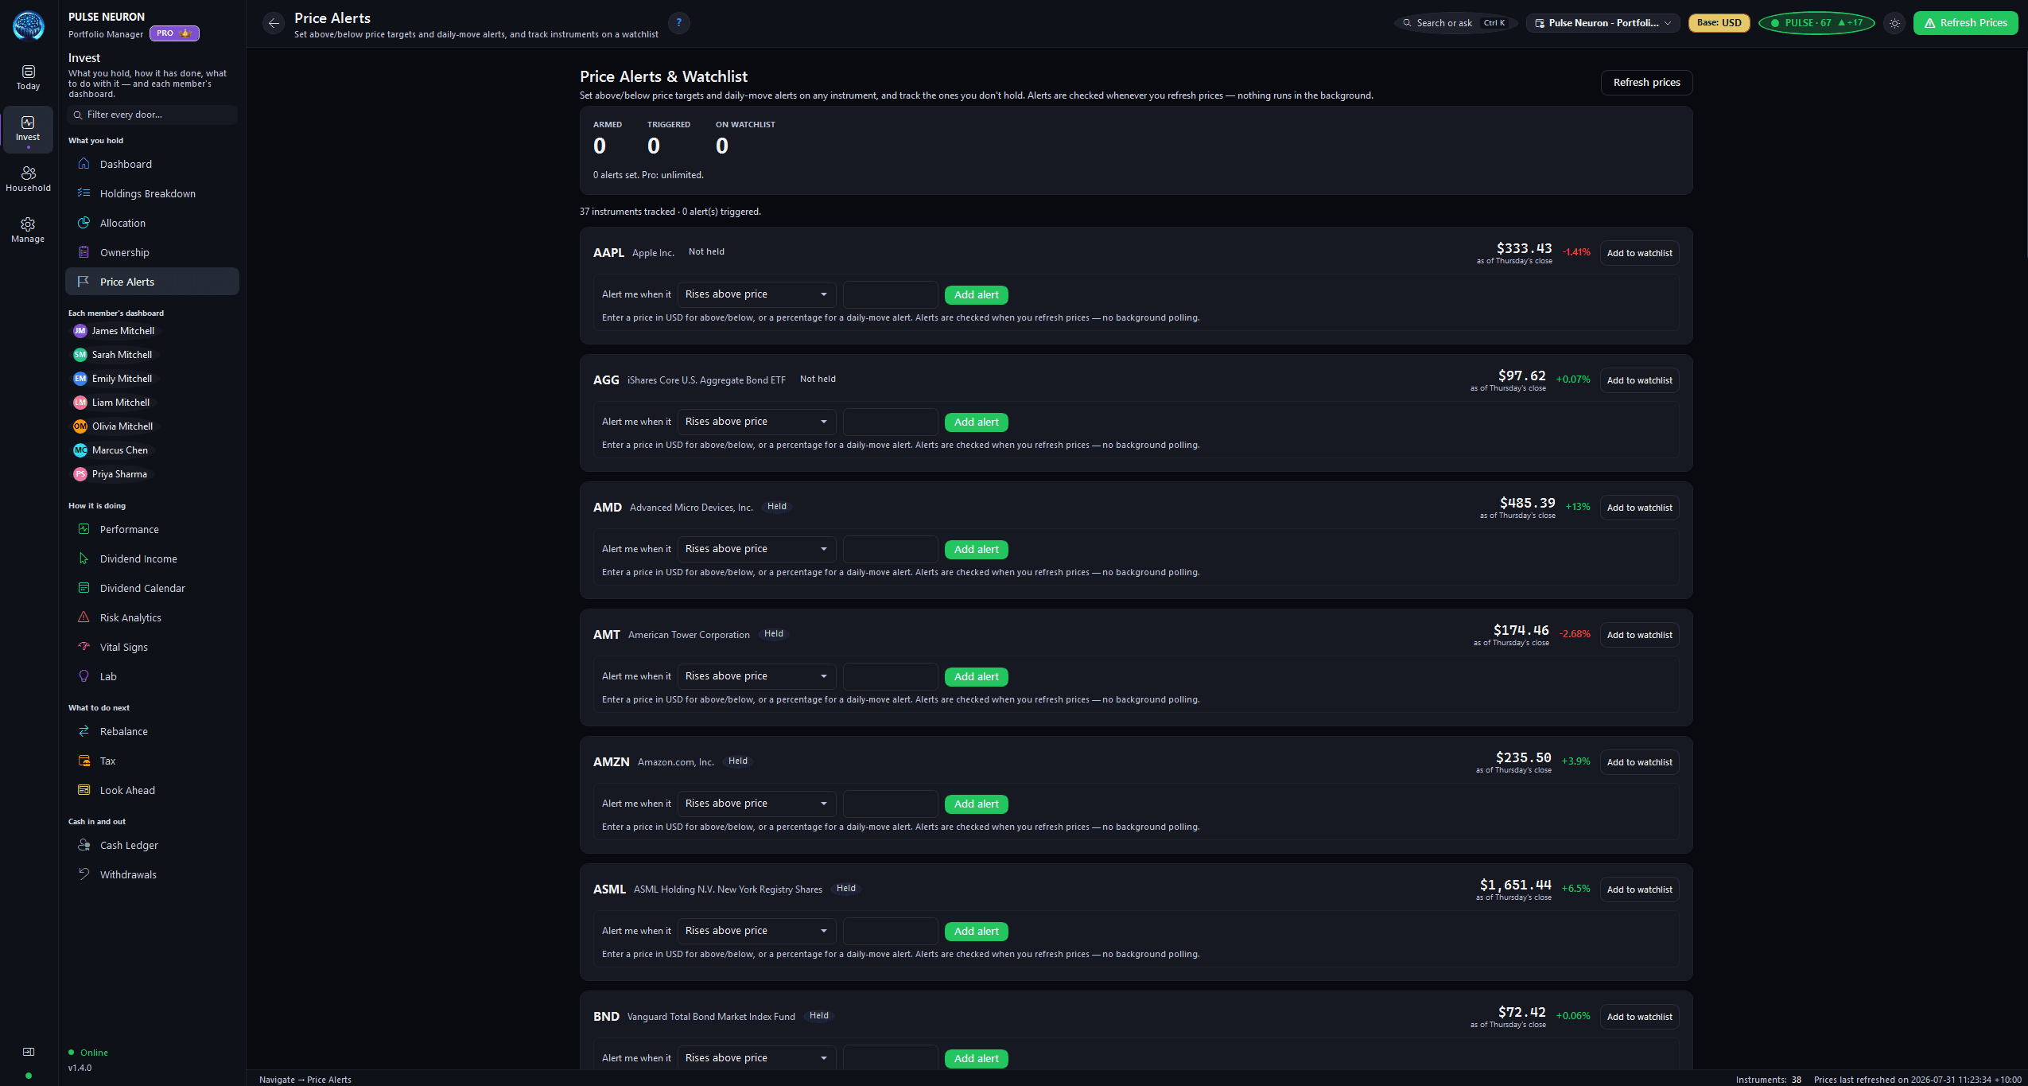
Task: Click the Look Ahead icon
Action: [x=84, y=790]
